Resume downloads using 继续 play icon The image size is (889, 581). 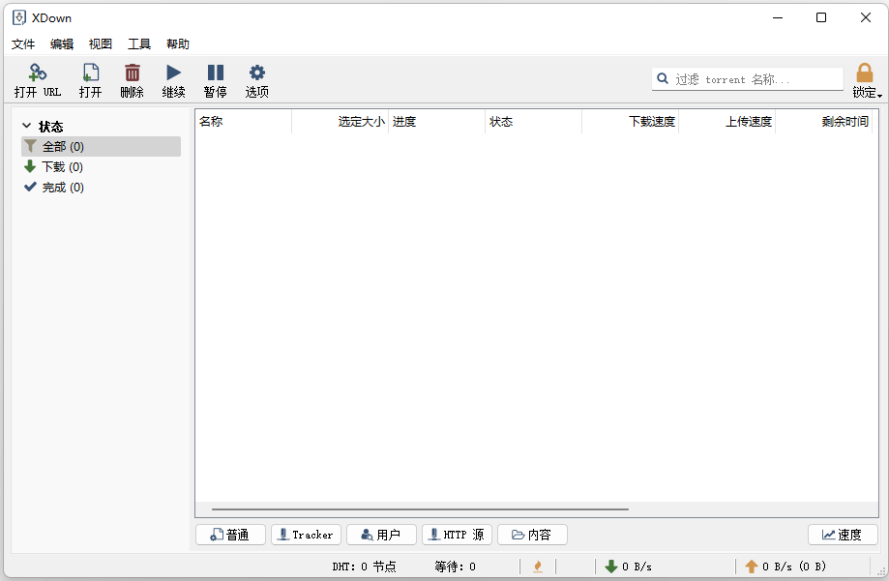(173, 79)
